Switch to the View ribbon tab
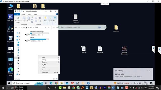Screen dimensions: 161x90 point(35,14)
